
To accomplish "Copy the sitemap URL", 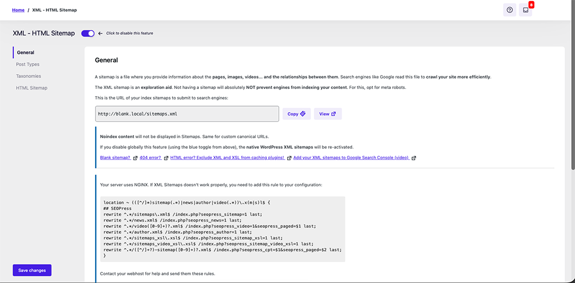I will pyautogui.click(x=296, y=114).
